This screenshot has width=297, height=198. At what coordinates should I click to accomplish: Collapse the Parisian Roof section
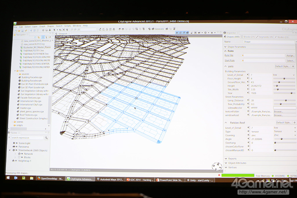226,123
